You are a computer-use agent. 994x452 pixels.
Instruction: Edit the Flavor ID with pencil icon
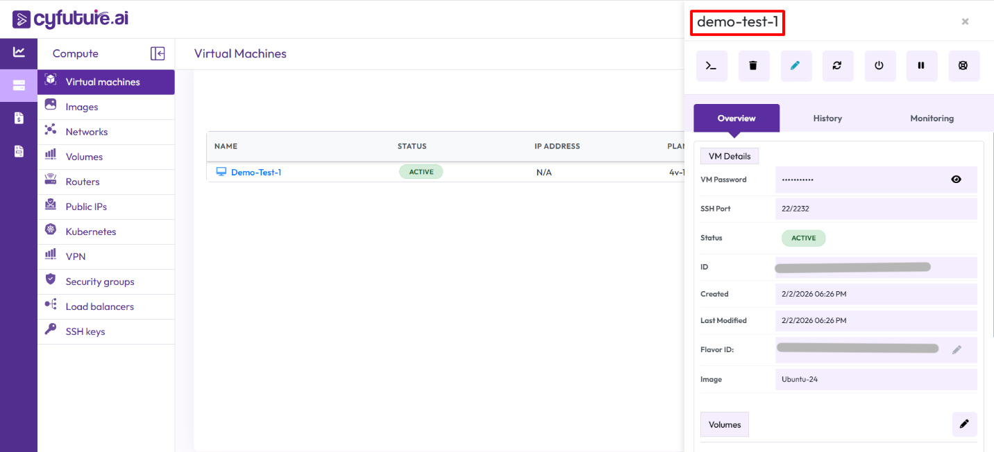957,350
